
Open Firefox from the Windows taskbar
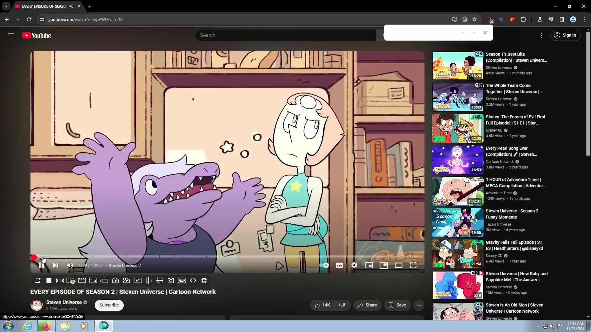46,326
